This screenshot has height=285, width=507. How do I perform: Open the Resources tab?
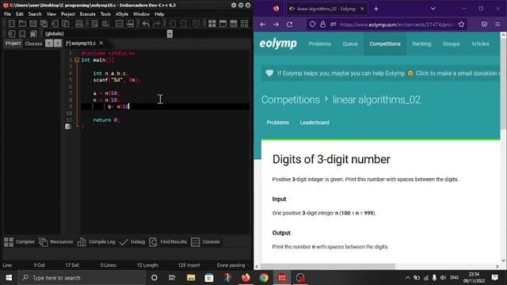click(x=56, y=241)
